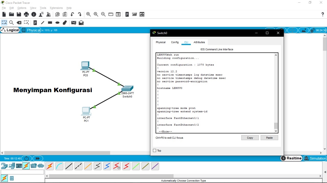Click the Copy button below the CLI

(x=250, y=138)
